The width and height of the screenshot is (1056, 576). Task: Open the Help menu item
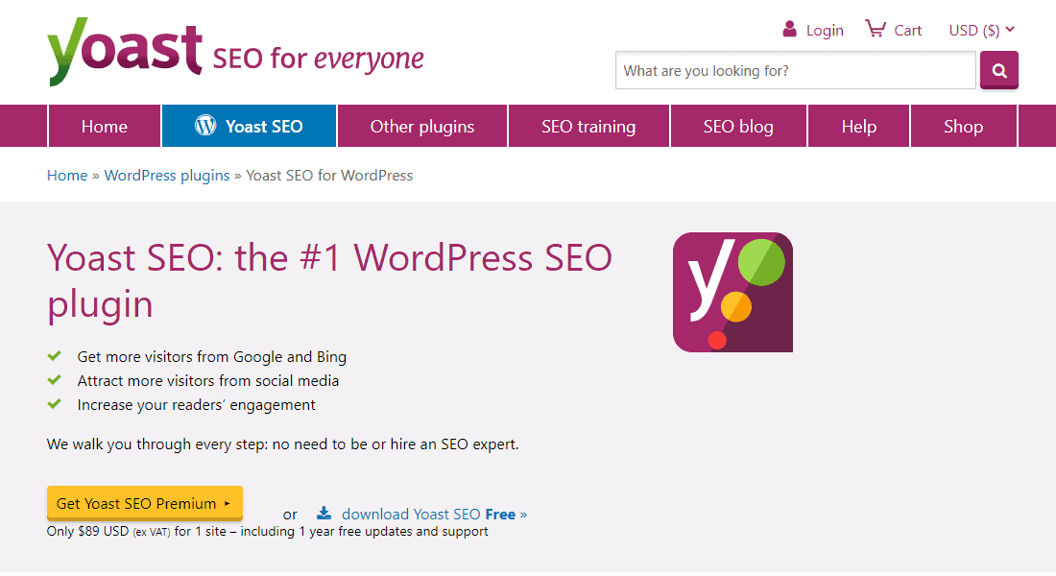click(858, 126)
